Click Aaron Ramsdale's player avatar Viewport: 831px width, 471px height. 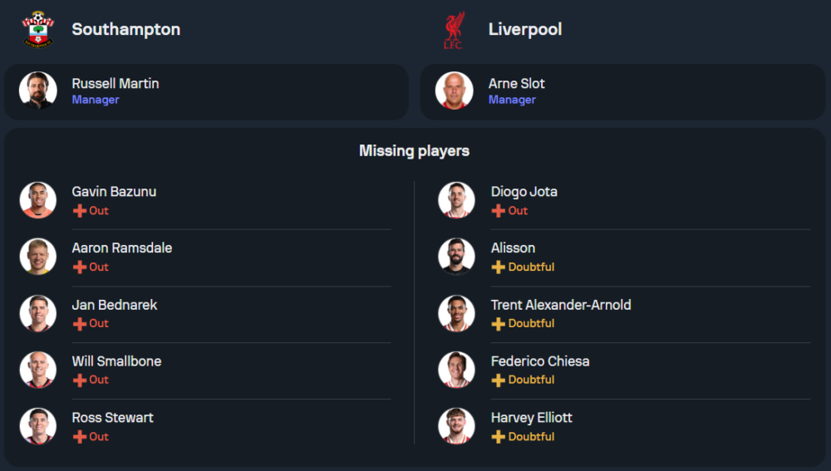38,257
